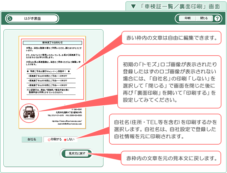227x173 pixels.
Task: Click the はがき裏面 header label
Action: point(32,19)
